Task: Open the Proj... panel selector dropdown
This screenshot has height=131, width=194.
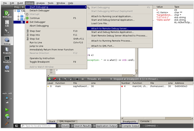Action: [19, 7]
